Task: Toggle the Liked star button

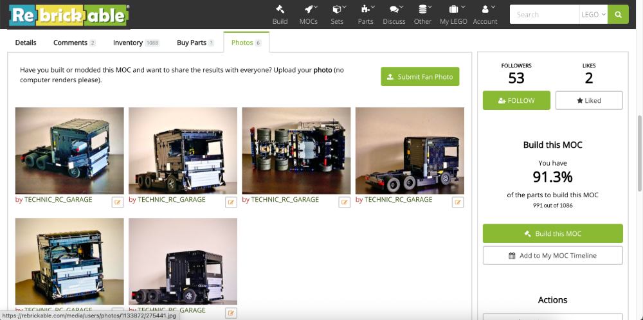Action: (588, 101)
